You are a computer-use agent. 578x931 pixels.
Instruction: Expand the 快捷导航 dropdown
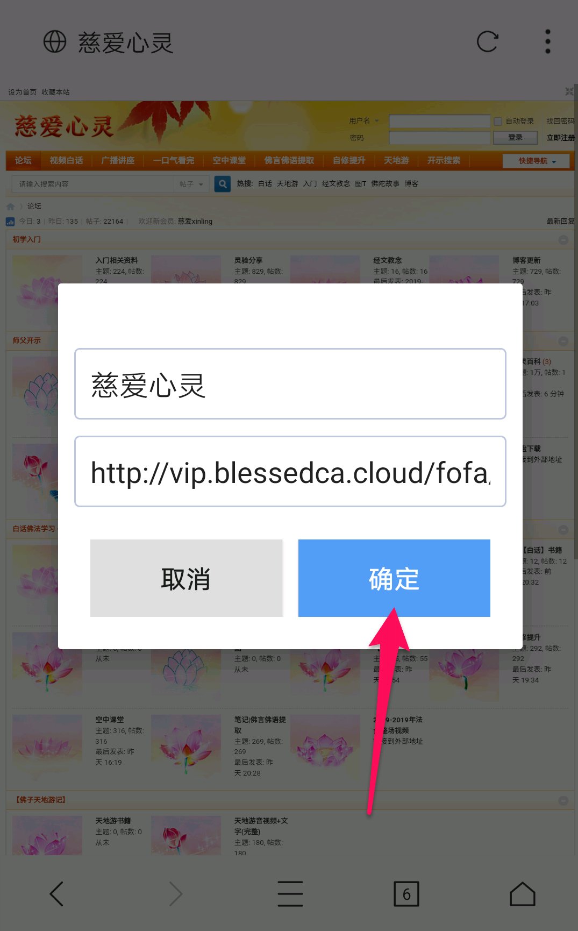pyautogui.click(x=536, y=161)
